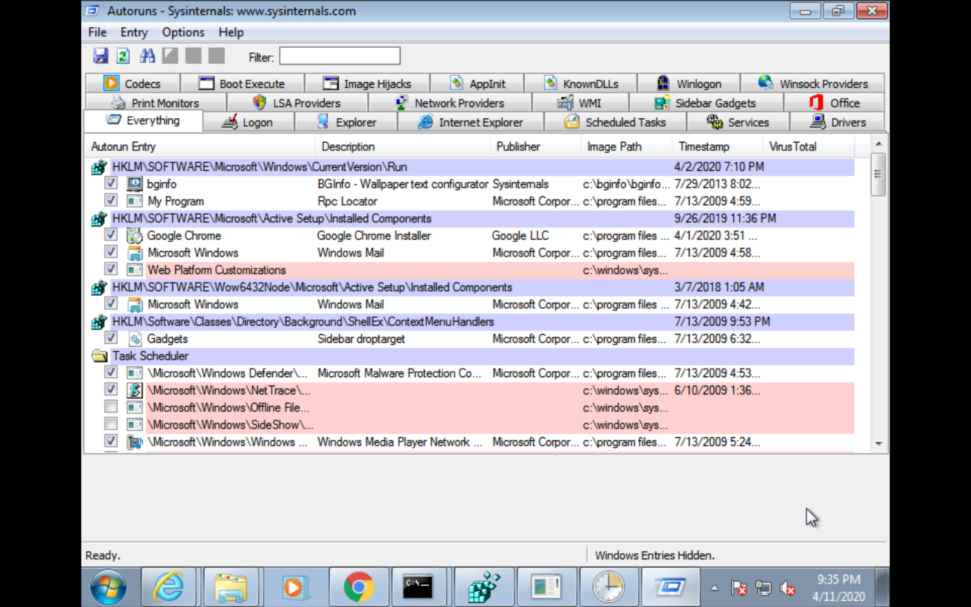Screen dimensions: 971x607
Task: Select the 'Windows Media Player Network ...' description
Action: (400, 442)
